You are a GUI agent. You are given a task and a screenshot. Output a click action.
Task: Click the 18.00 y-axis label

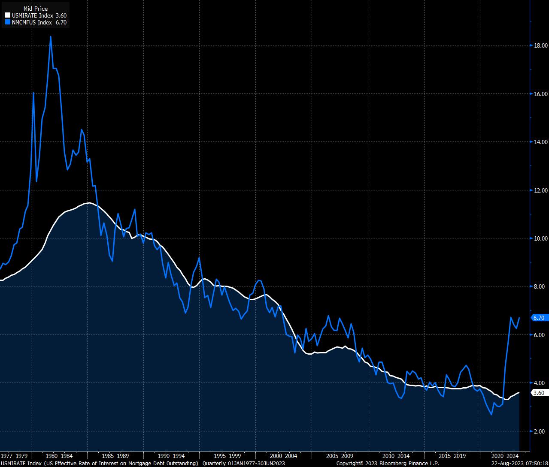pos(540,45)
